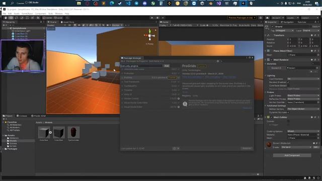Open the Gizmos dropdown in Scene view
Viewport: 322px width, 181px height.
coord(117,25)
